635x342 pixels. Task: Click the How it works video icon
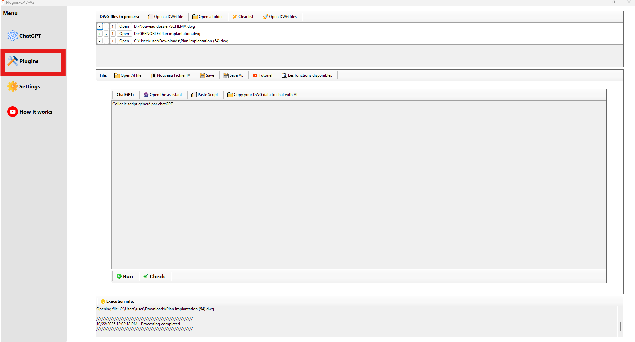tap(12, 112)
